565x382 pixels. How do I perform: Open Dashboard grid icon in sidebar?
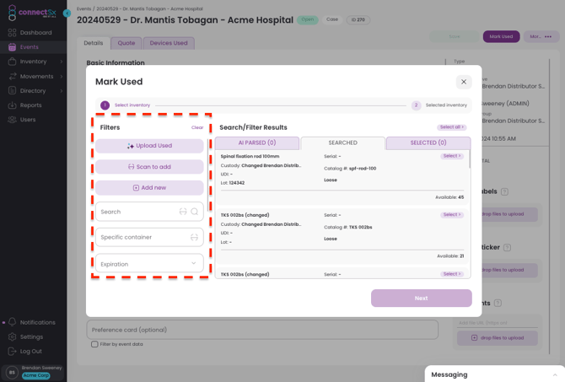12,32
